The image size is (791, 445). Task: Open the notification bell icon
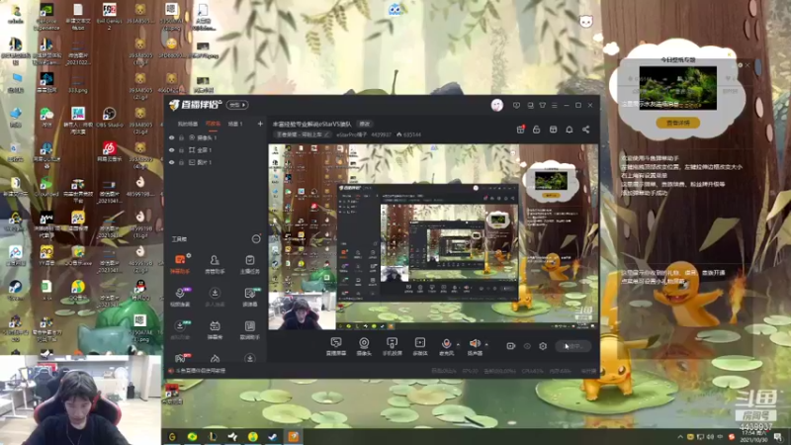(x=570, y=130)
